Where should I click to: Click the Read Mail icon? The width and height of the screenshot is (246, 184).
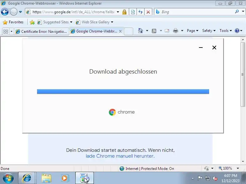[167, 31]
